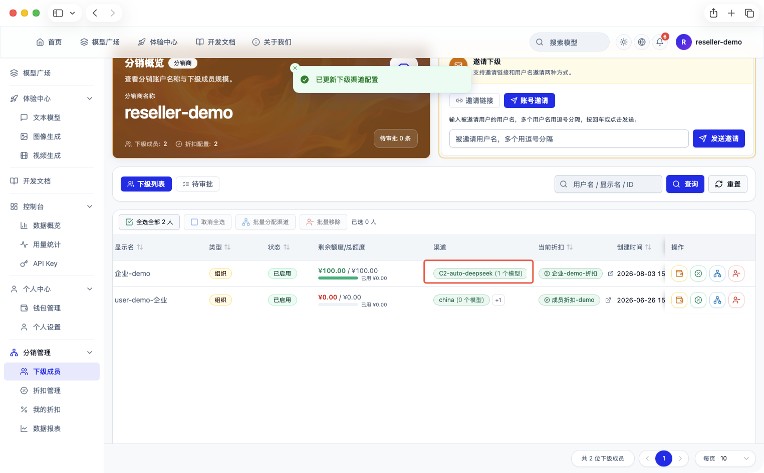764x473 pixels.
Task: Open browser sidebar dropdown chevron
Action: click(72, 13)
